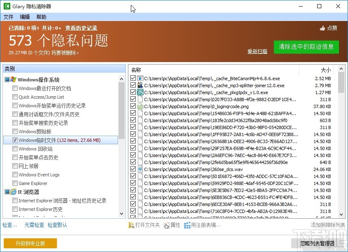Uncheck Windows临时文件 checkbox
Screen dimensions: 348x252
click(15, 140)
